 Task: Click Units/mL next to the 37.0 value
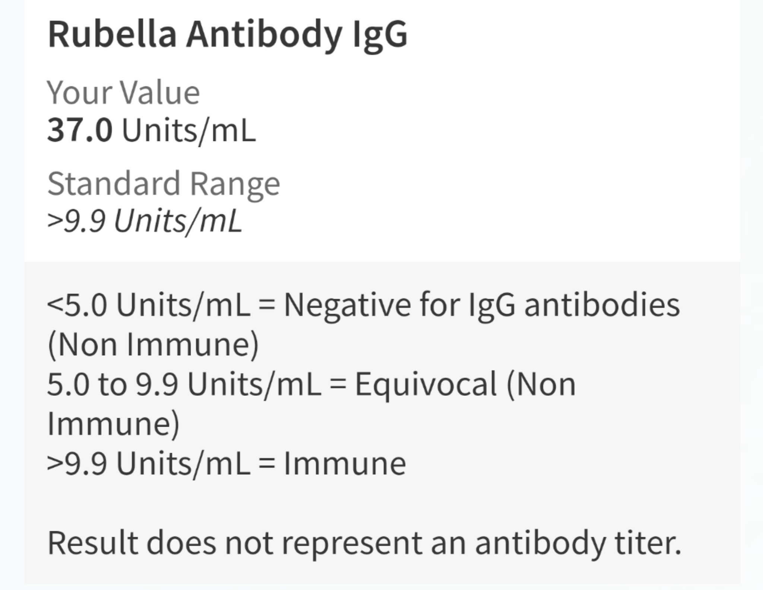[189, 131]
